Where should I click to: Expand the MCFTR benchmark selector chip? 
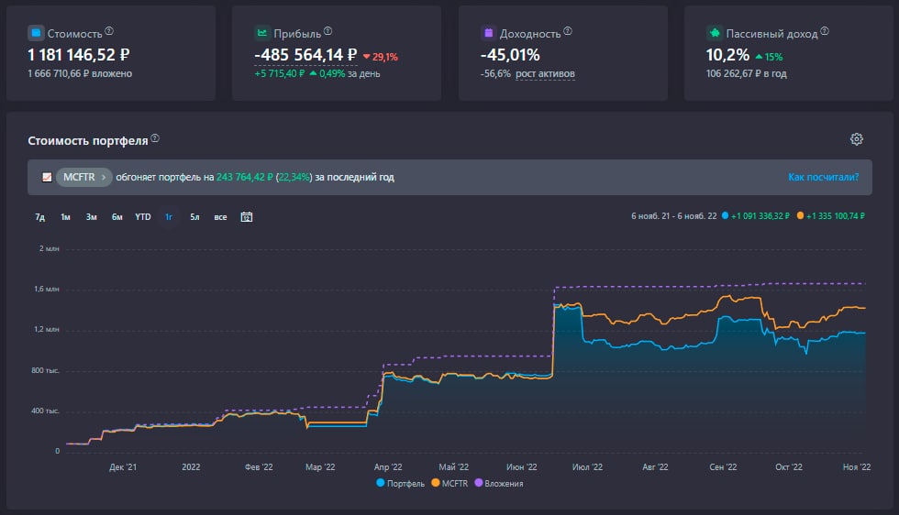[x=83, y=177]
